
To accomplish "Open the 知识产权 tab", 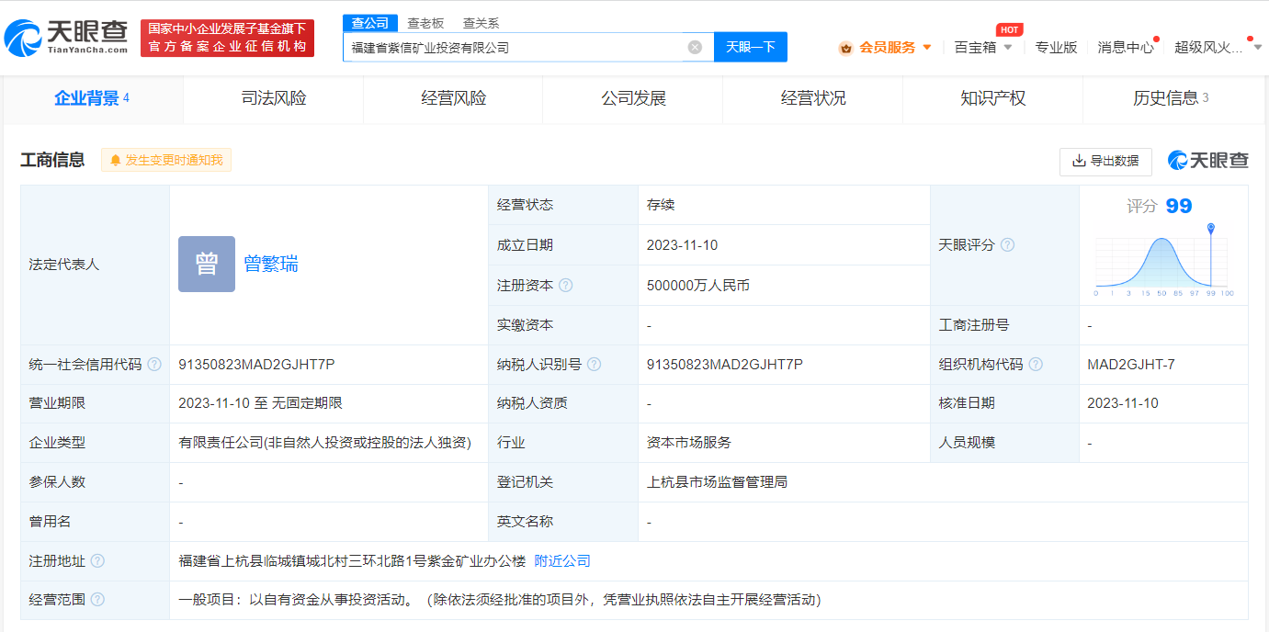I will (x=992, y=98).
